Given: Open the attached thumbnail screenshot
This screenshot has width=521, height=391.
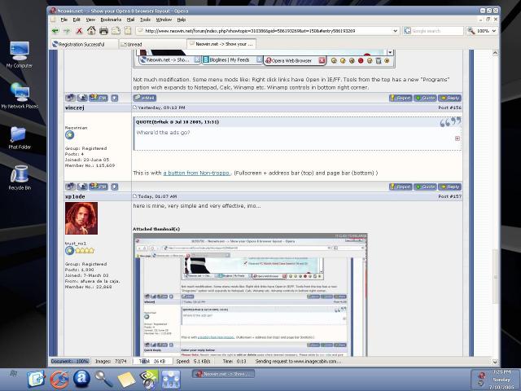Looking at the screenshot, I should pyautogui.click(x=250, y=295).
